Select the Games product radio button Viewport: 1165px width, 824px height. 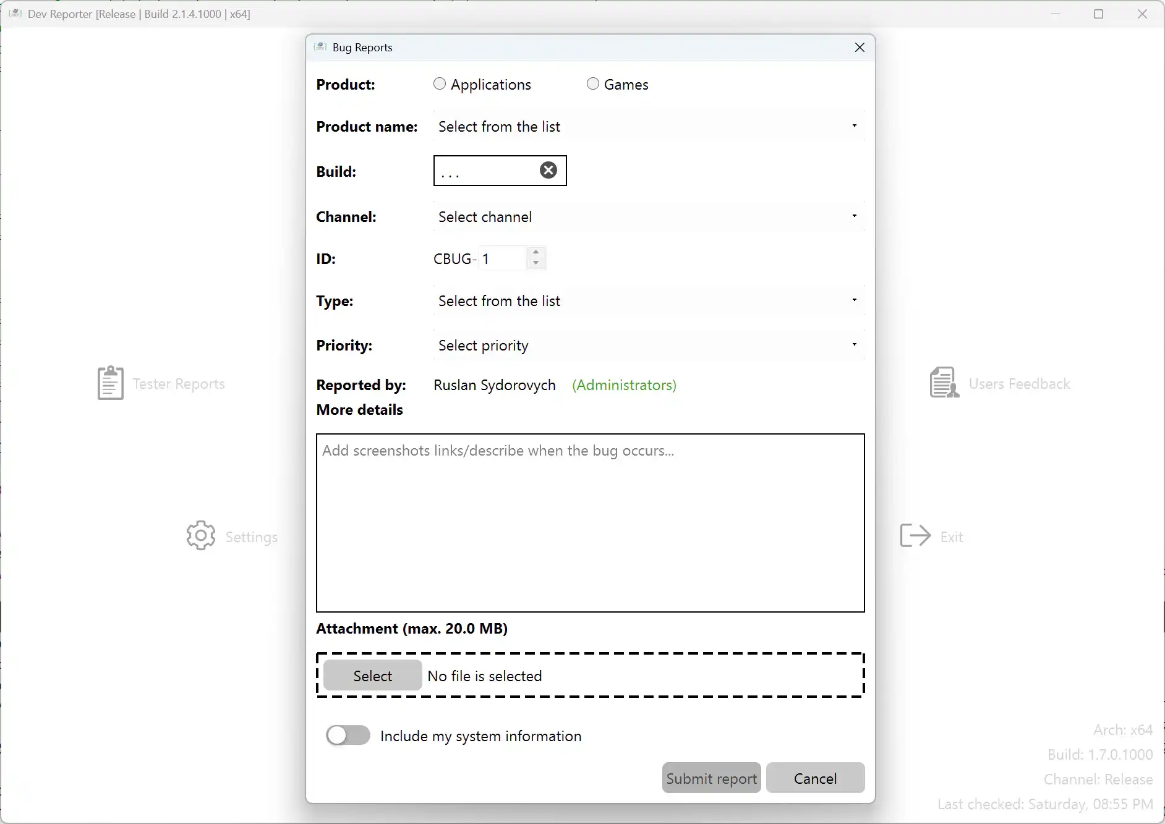[x=593, y=83]
